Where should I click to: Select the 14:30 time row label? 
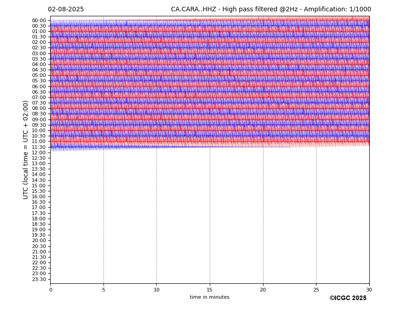coord(39,180)
